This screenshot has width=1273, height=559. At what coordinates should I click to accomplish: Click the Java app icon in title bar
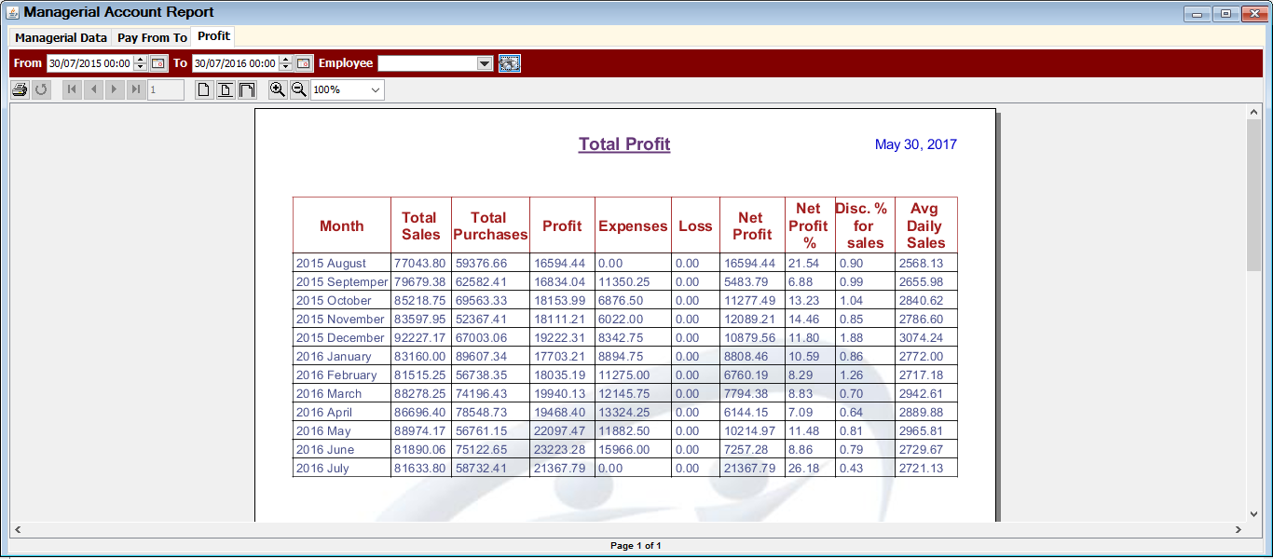point(12,13)
